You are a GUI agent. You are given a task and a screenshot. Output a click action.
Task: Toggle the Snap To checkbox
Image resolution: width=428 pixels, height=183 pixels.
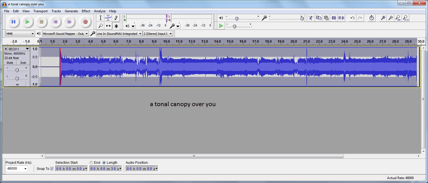tap(52, 169)
